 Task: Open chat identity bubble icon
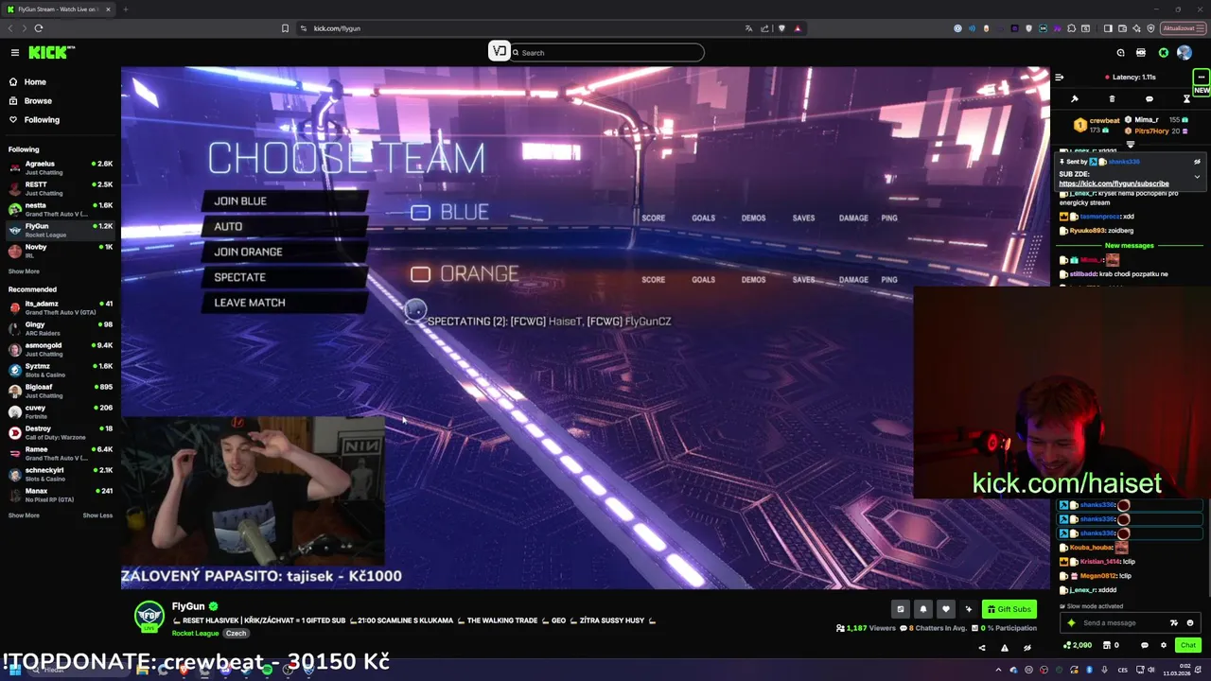click(1144, 645)
